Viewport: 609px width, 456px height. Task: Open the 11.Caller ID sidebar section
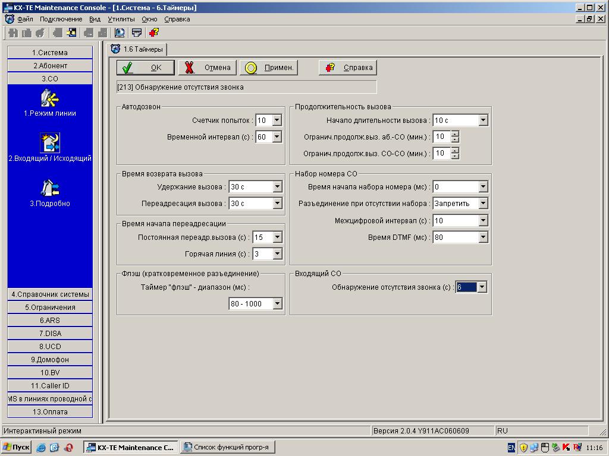(x=50, y=386)
